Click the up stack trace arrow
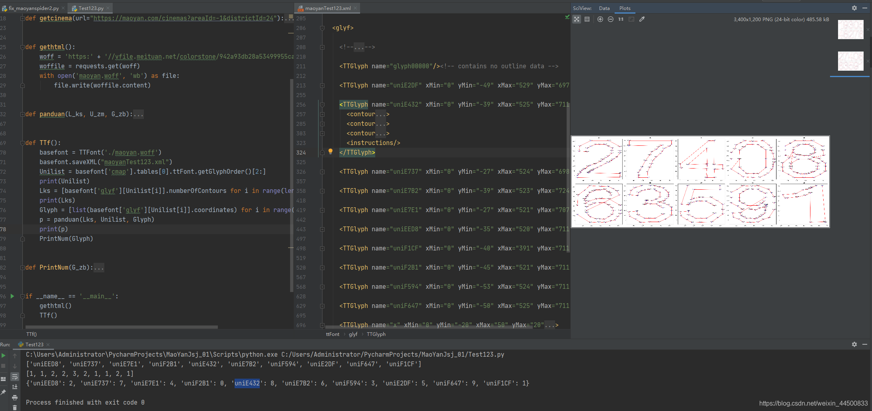Image resolution: width=872 pixels, height=411 pixels. (x=15, y=355)
